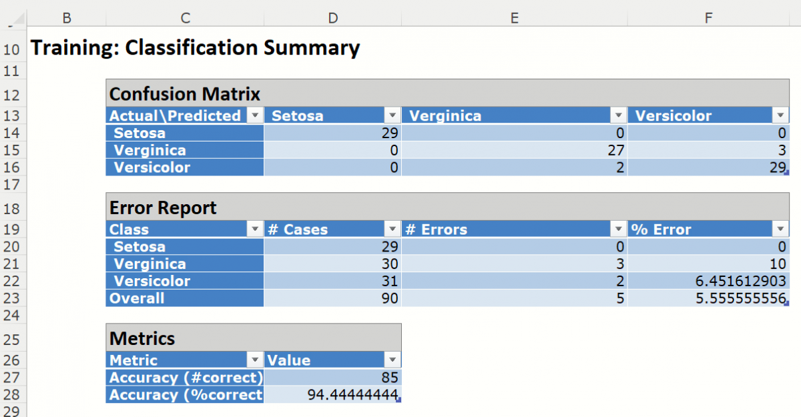Screen dimensions: 801x417
Task: Expand Verginica column header filter arrow
Action: tap(618, 115)
